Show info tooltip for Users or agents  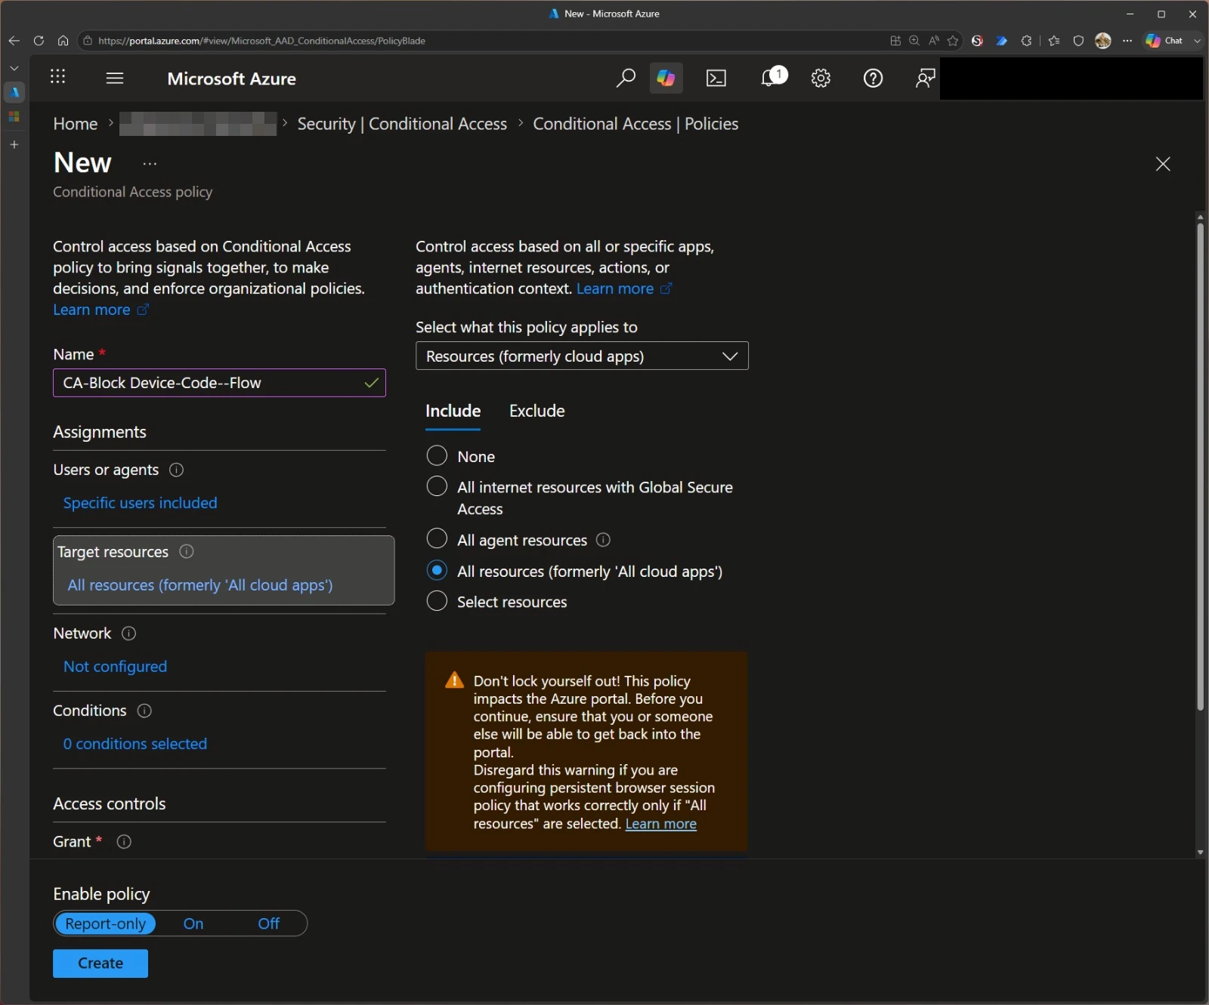pos(176,470)
